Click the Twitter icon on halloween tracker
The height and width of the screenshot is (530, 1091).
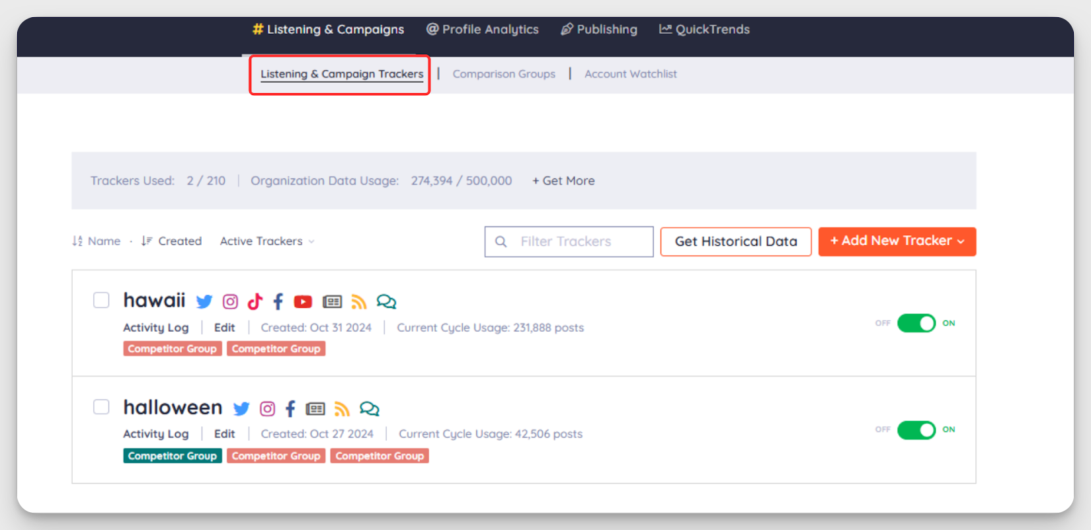coord(241,409)
